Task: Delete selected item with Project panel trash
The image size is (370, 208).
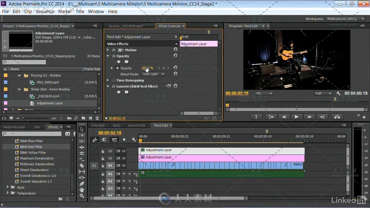Action: point(97,118)
